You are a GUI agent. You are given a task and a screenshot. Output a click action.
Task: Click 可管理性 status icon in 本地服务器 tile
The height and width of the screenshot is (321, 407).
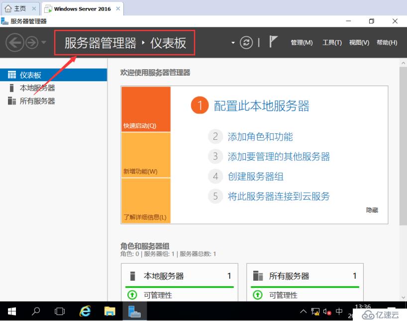[132, 295]
